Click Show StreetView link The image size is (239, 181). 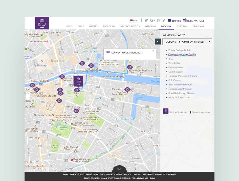[x=201, y=112]
